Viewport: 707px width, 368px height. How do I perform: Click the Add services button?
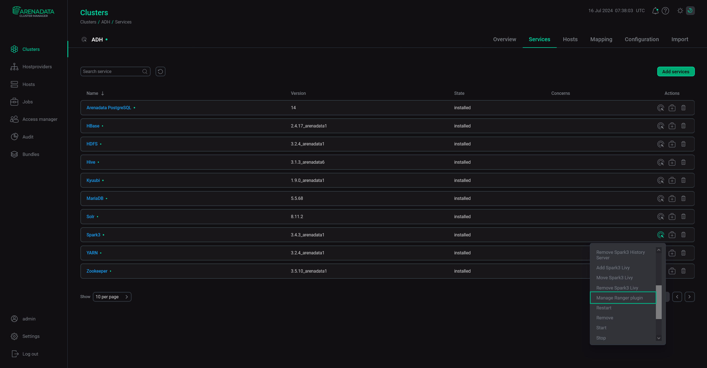676,72
